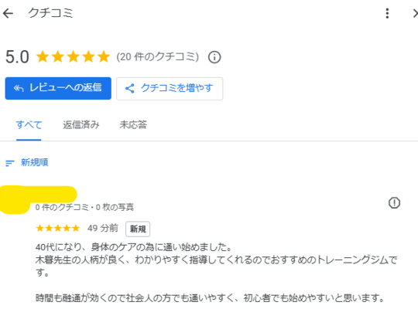The height and width of the screenshot is (309, 418).
Task: Click the reply arrows icon on blue button
Action: point(19,88)
